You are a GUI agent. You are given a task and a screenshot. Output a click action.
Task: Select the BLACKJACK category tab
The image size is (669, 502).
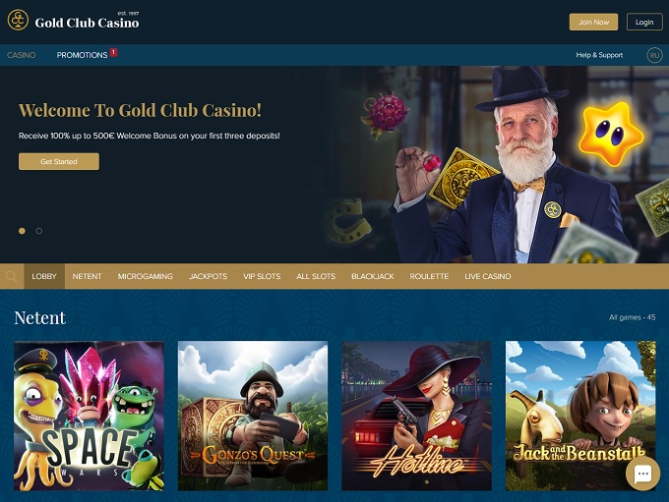(x=373, y=276)
